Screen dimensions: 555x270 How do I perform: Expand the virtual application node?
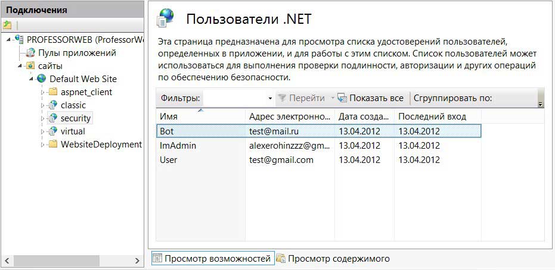[43, 131]
